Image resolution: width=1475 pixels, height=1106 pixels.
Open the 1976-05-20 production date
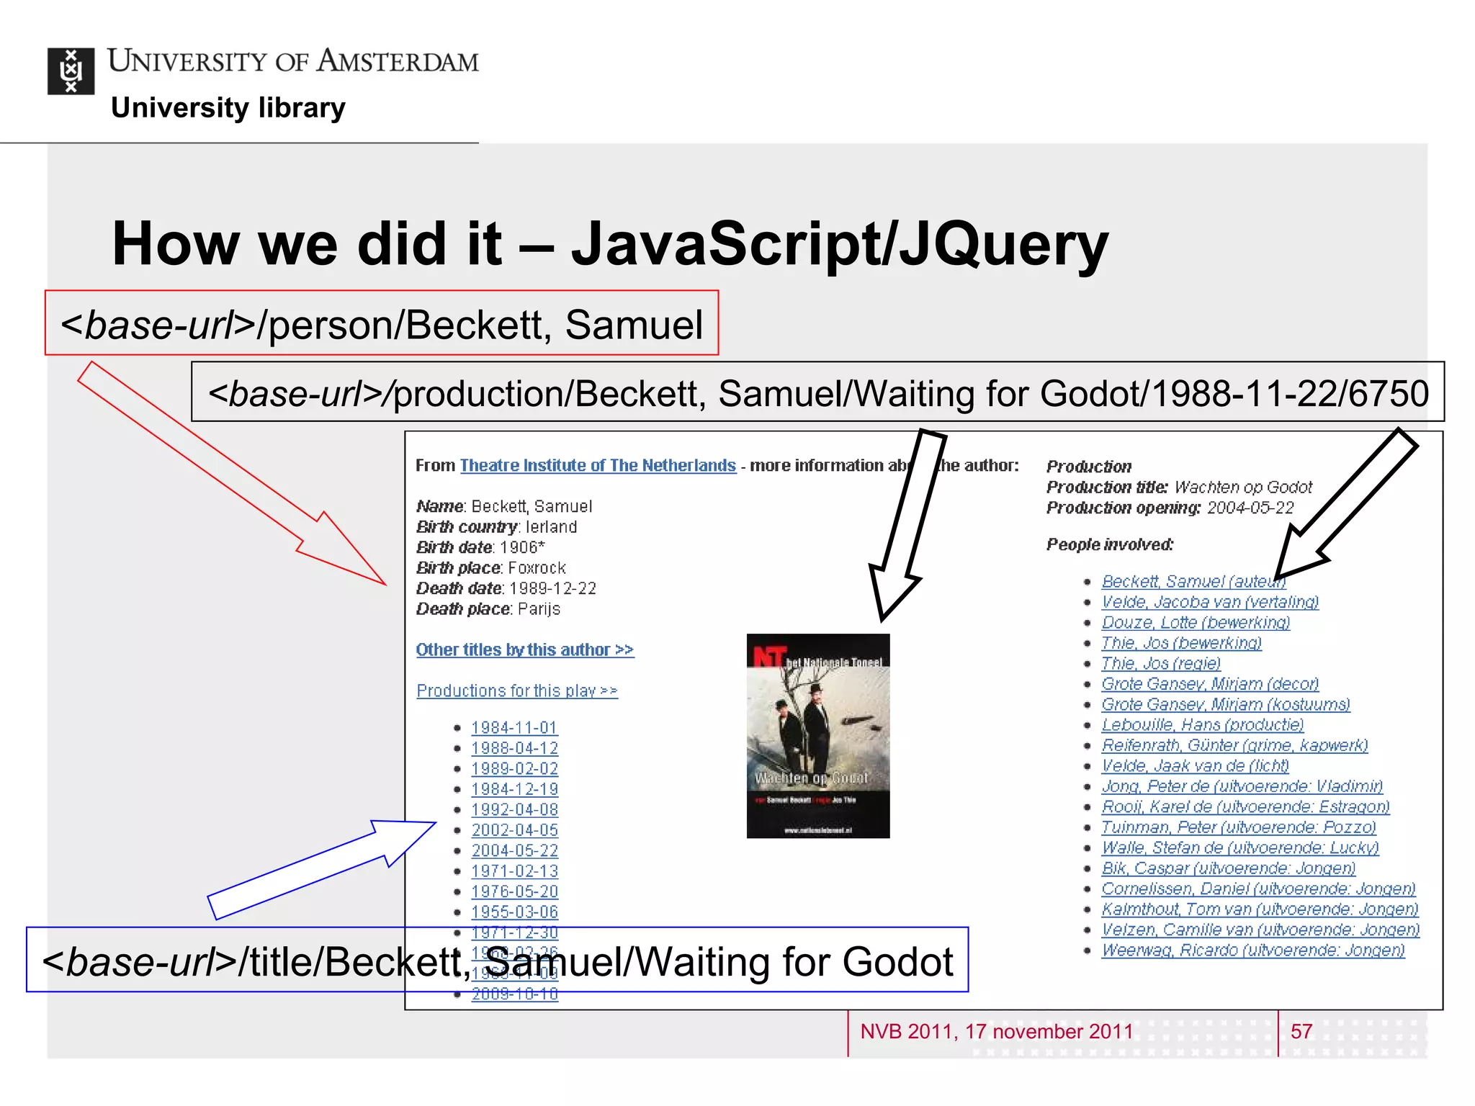click(515, 892)
